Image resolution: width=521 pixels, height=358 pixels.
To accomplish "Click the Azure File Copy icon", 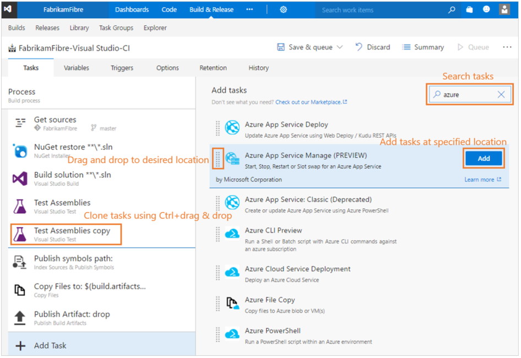I will [232, 303].
